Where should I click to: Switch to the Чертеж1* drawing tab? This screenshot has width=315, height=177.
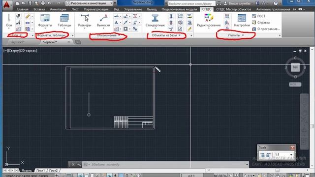[x=18, y=42]
